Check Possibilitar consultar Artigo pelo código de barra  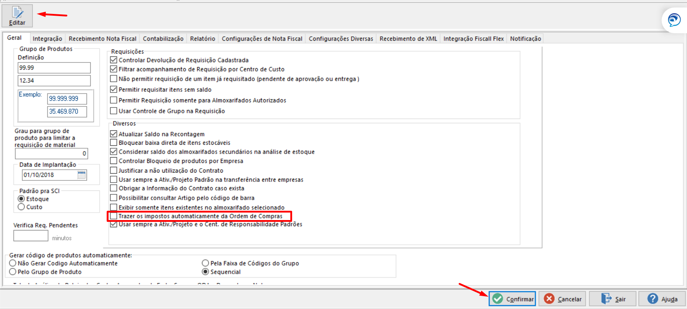pos(114,198)
